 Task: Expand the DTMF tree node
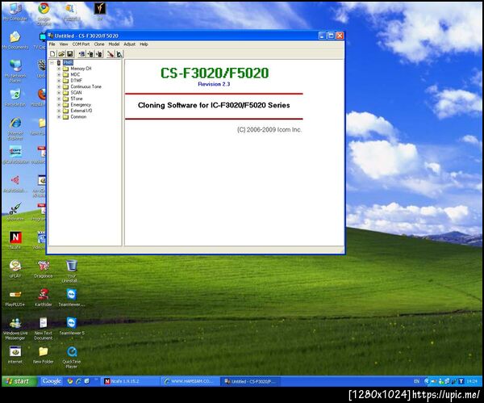59,81
